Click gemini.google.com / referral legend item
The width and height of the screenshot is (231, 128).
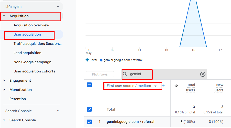click(121, 60)
